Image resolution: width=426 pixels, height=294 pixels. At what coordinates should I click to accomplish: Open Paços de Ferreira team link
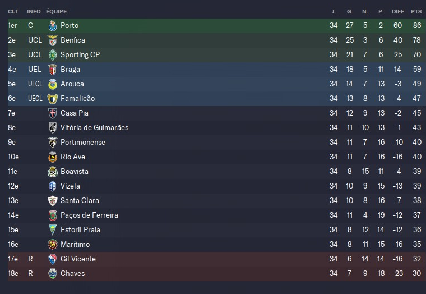coord(89,215)
